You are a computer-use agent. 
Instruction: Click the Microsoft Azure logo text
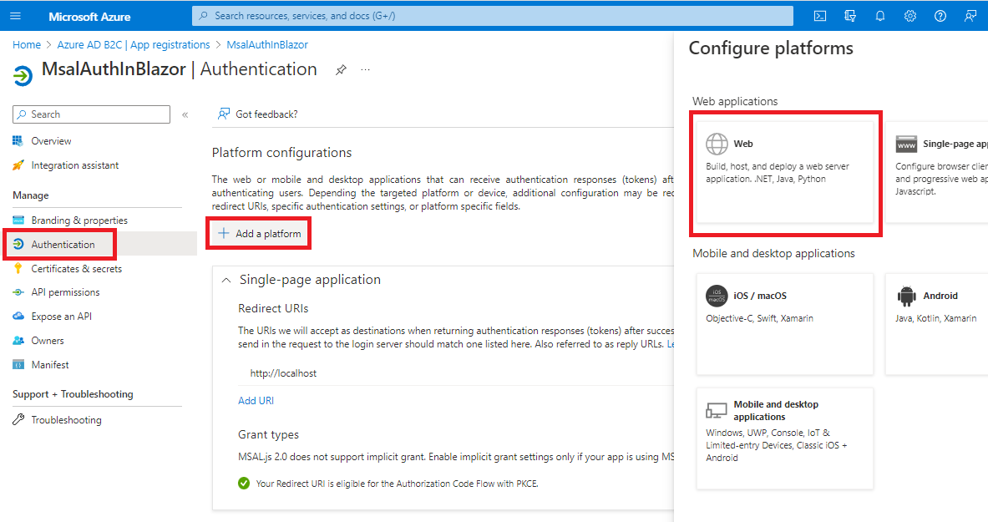click(89, 17)
